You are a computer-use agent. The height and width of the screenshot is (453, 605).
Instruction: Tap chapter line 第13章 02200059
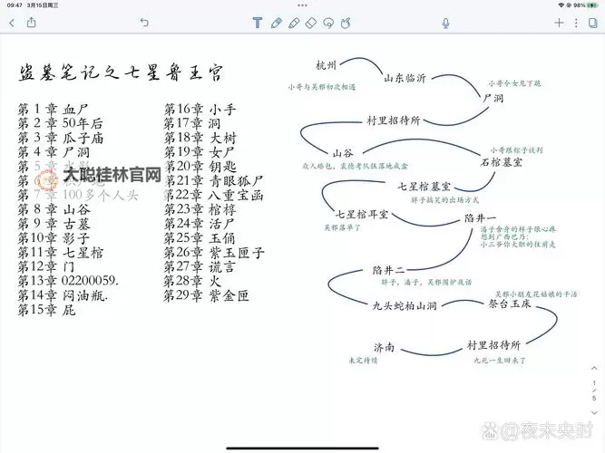(x=68, y=281)
